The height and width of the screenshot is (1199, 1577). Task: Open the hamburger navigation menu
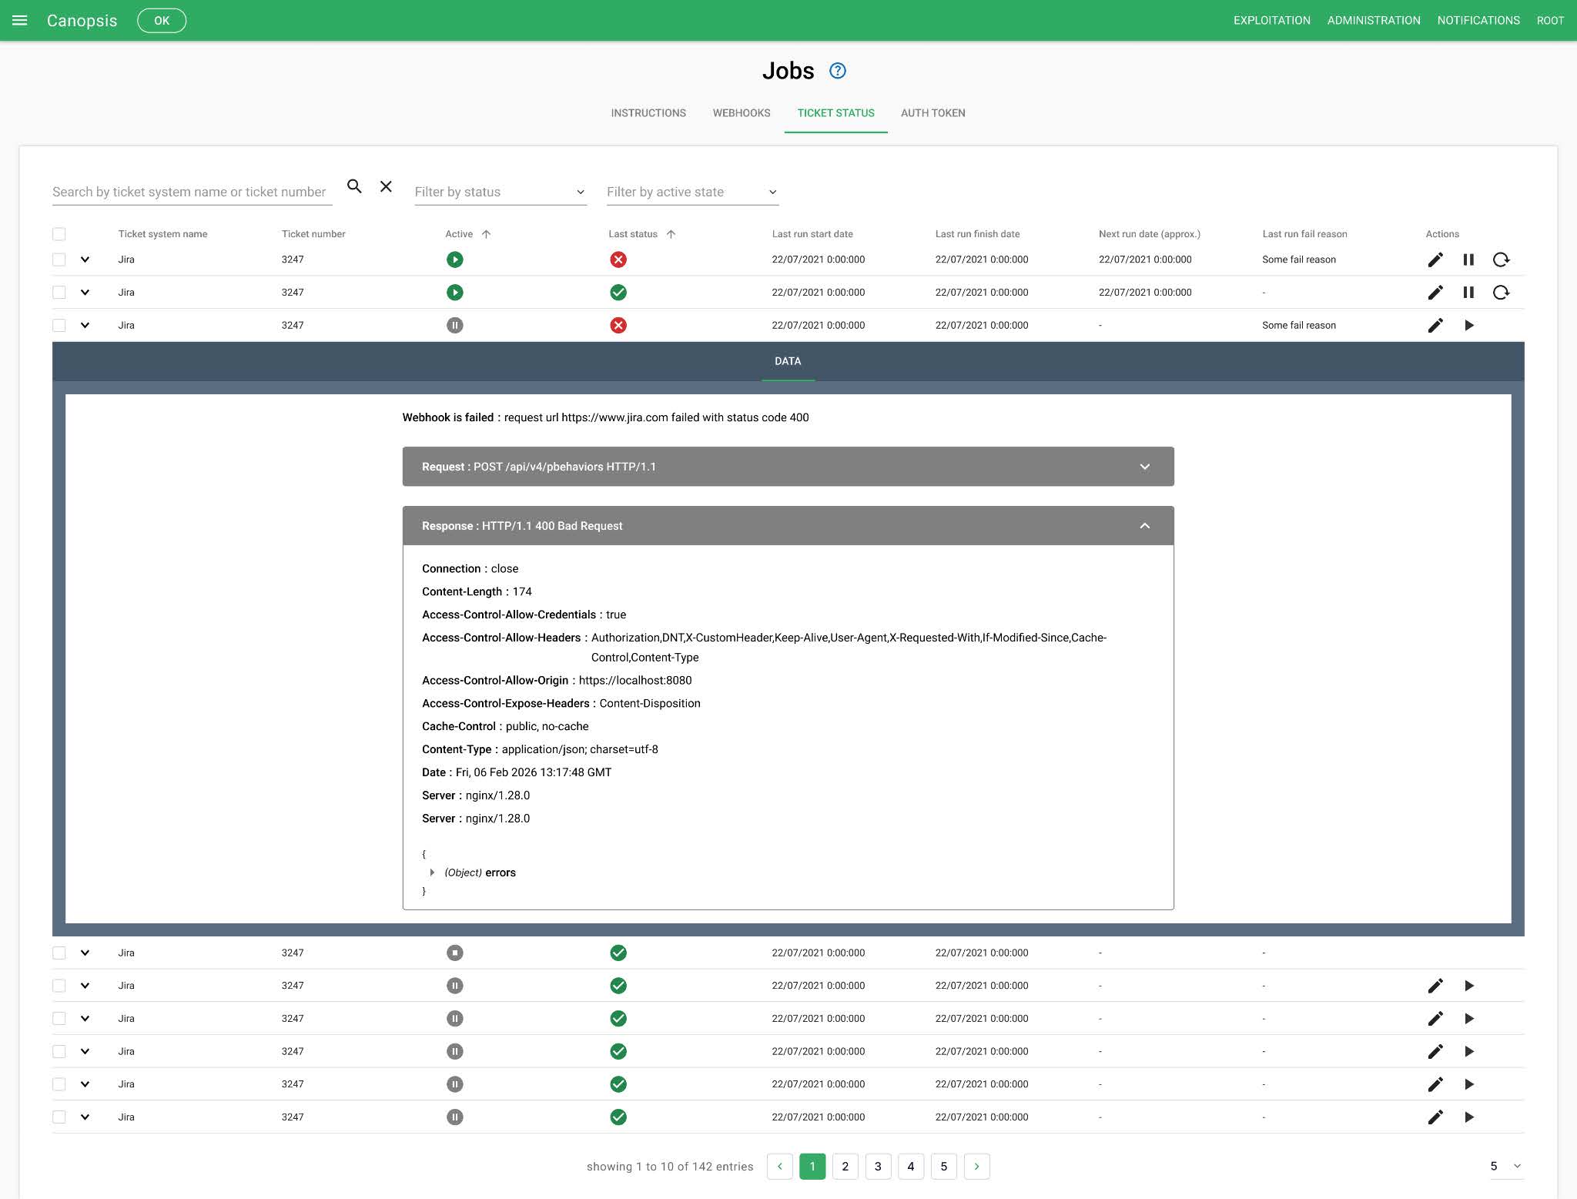20,21
